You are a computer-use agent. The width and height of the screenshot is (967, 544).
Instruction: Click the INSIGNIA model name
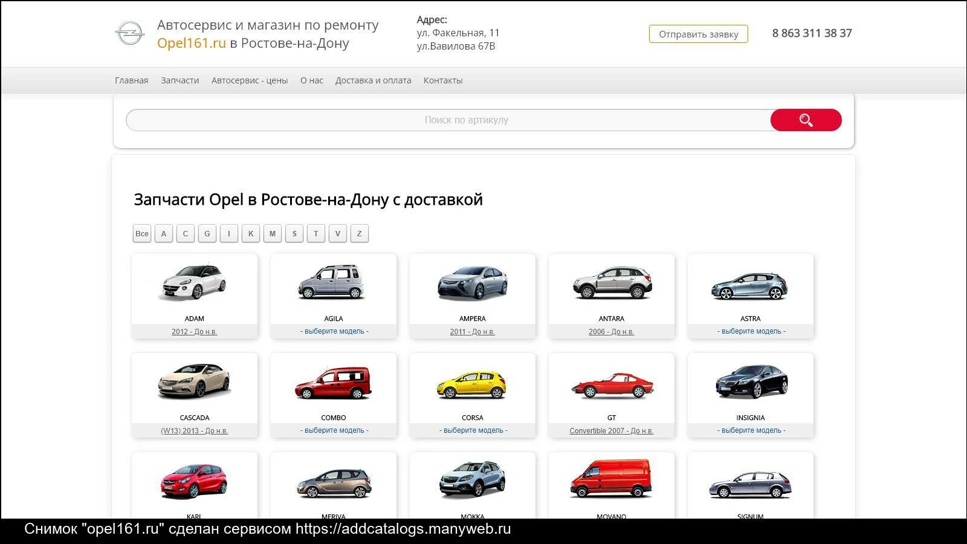(x=750, y=418)
